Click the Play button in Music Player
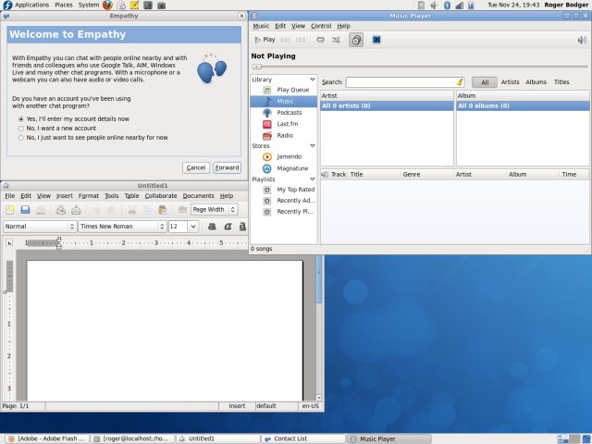Screen dimensions: 592x444 pyautogui.click(x=265, y=40)
